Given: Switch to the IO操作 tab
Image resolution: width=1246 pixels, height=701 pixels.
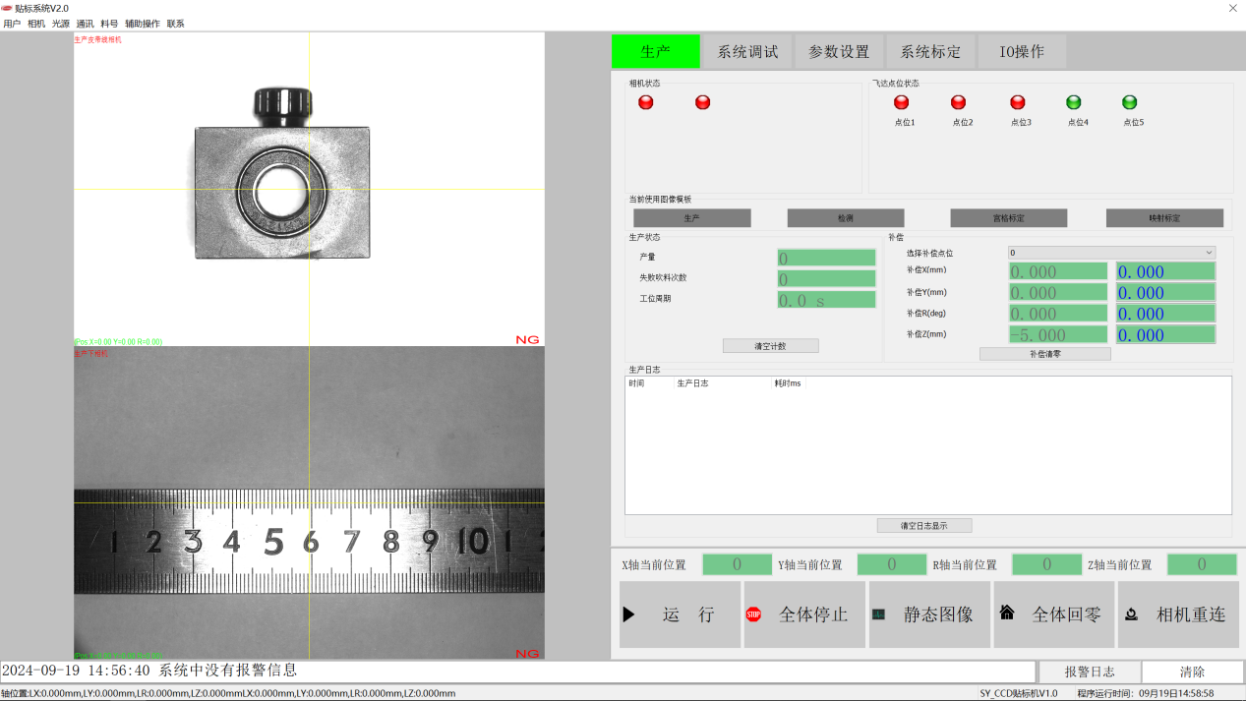Looking at the screenshot, I should (1022, 52).
